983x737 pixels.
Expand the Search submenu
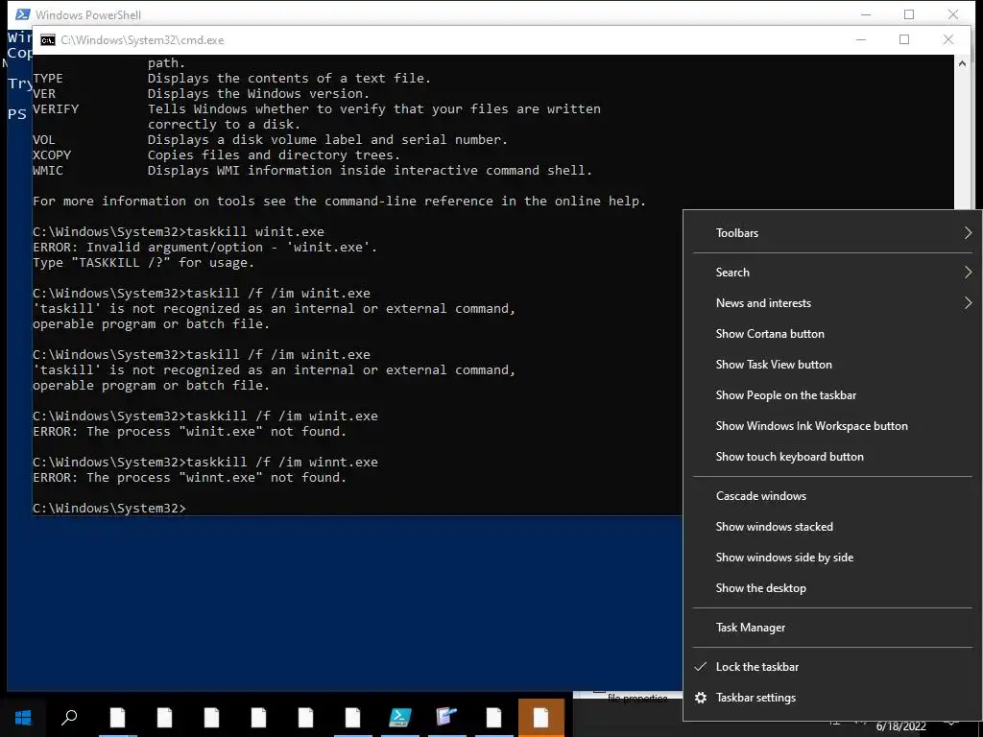832,272
